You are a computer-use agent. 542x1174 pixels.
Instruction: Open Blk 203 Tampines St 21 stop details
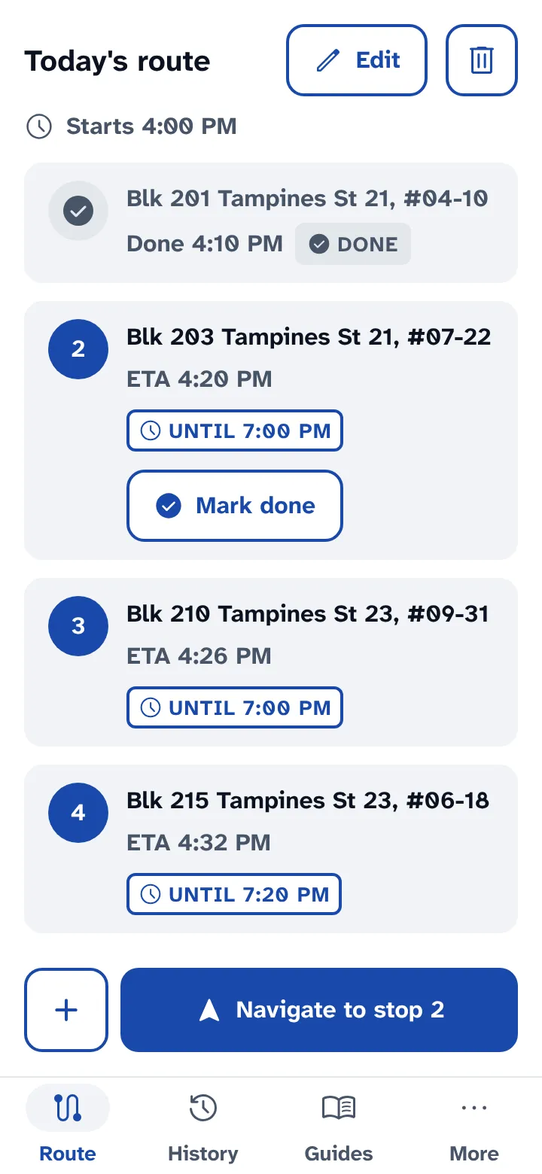(x=271, y=430)
